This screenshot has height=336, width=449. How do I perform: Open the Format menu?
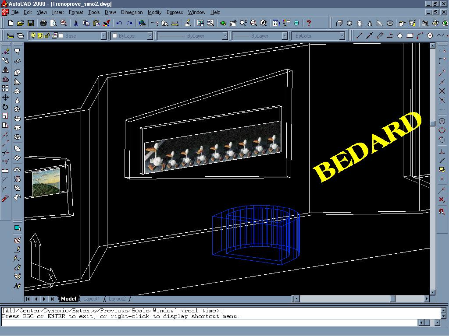pyautogui.click(x=76, y=12)
